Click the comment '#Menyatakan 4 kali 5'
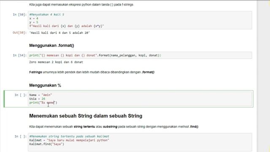This screenshot has height=152, width=270. point(47,15)
